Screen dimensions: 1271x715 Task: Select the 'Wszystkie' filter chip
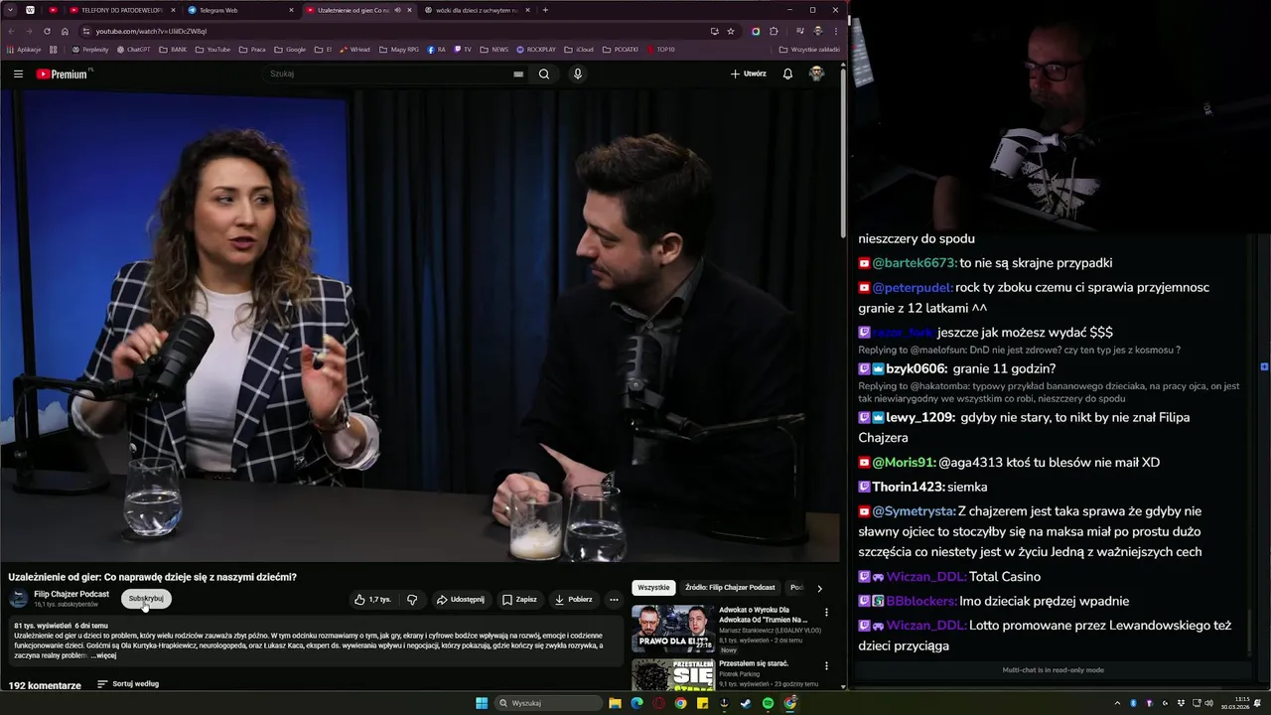[653, 588]
